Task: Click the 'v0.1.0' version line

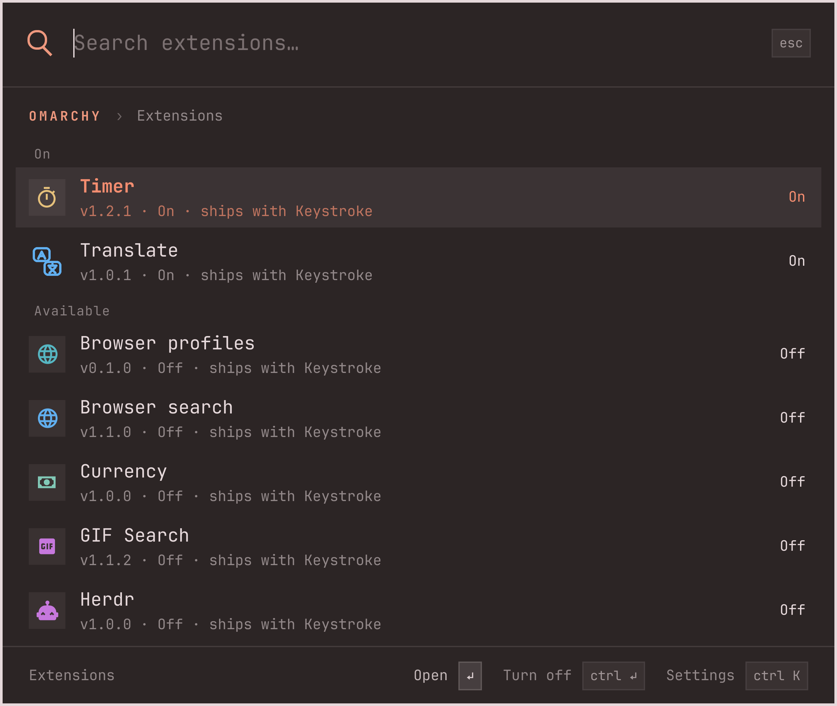Action: [231, 368]
